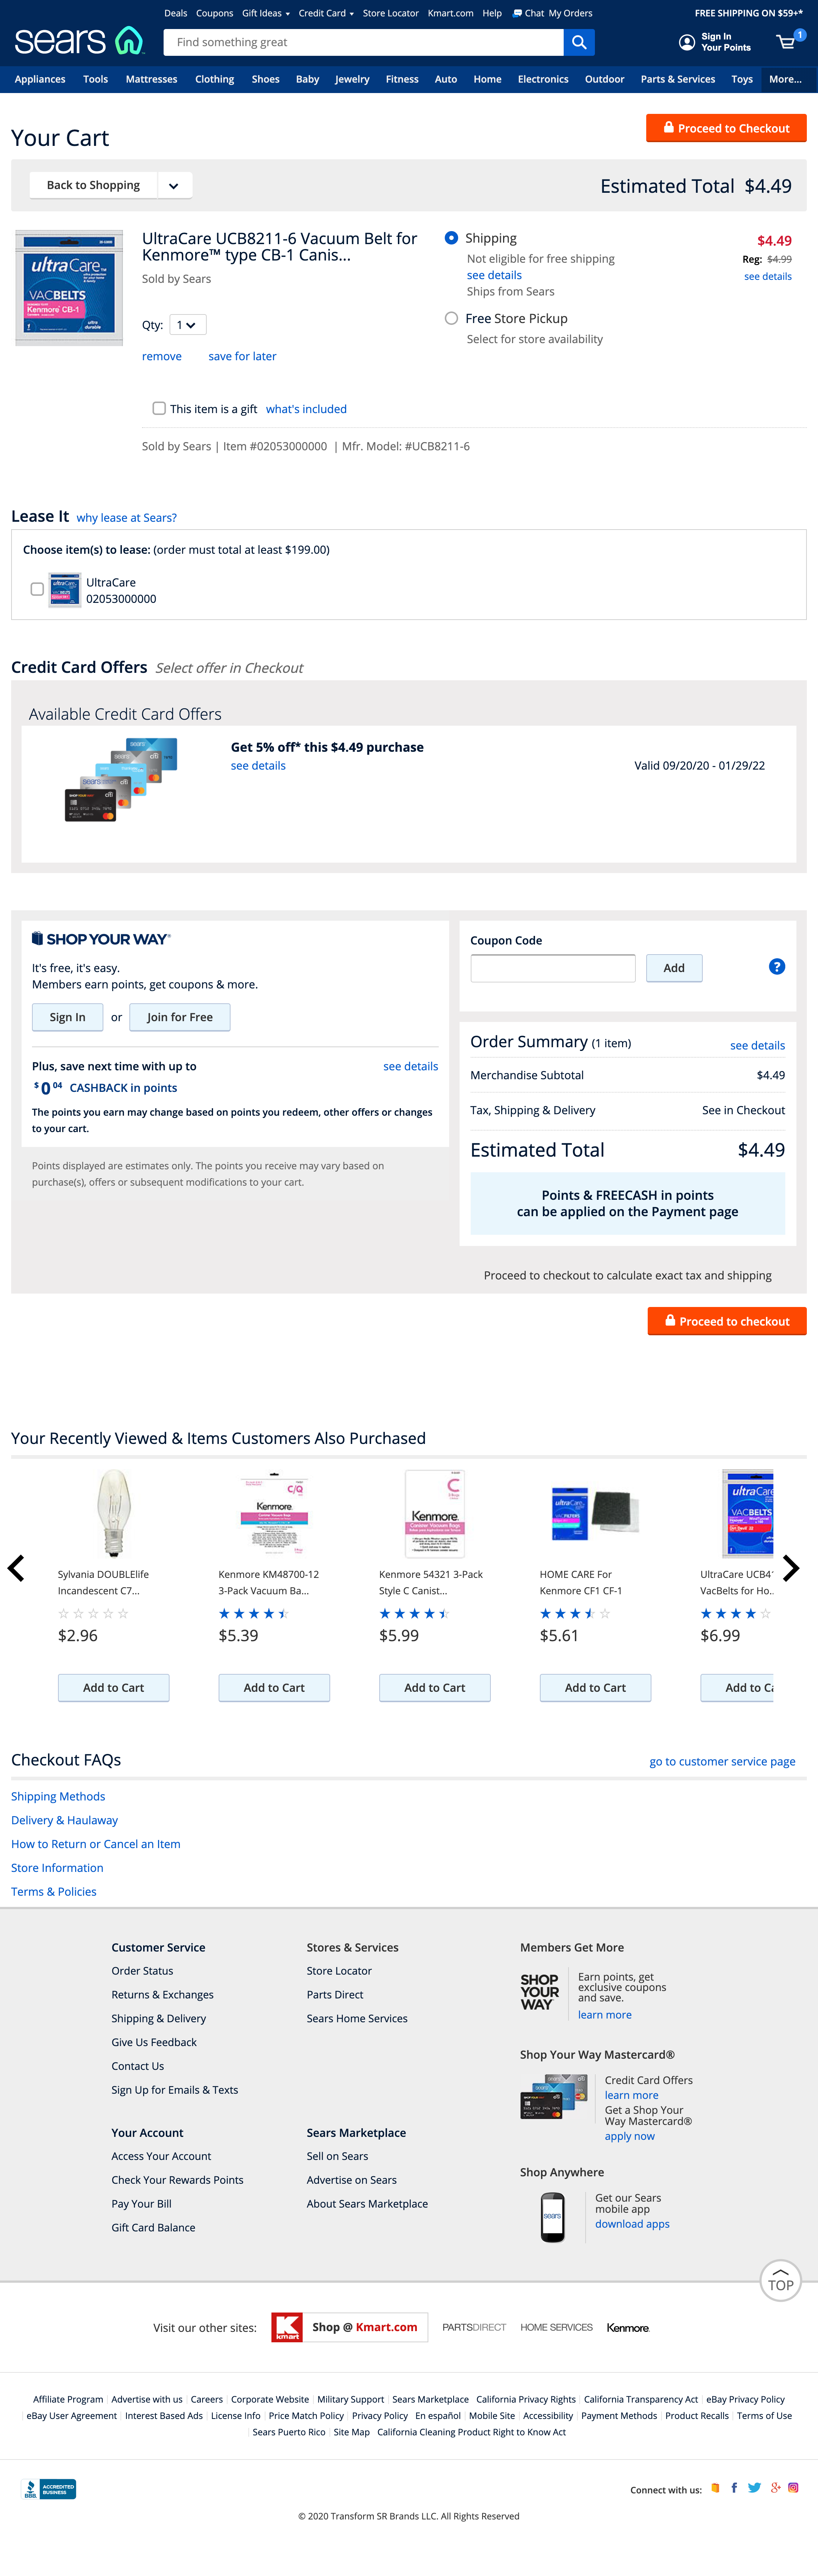Click the Kenmore logo in the footer
This screenshot has height=2576, width=818.
(x=628, y=2327)
